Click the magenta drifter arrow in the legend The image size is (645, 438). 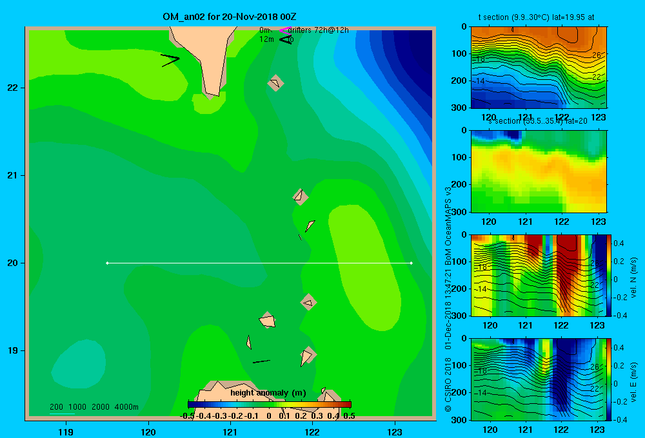[x=285, y=30]
